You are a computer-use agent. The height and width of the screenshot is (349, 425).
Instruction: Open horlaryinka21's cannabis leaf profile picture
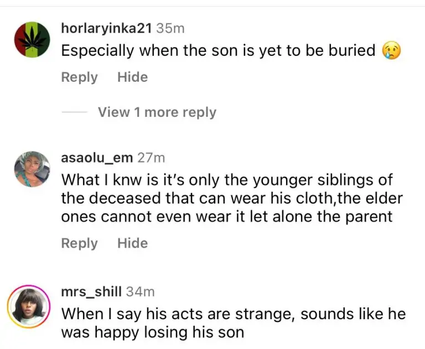(x=30, y=40)
